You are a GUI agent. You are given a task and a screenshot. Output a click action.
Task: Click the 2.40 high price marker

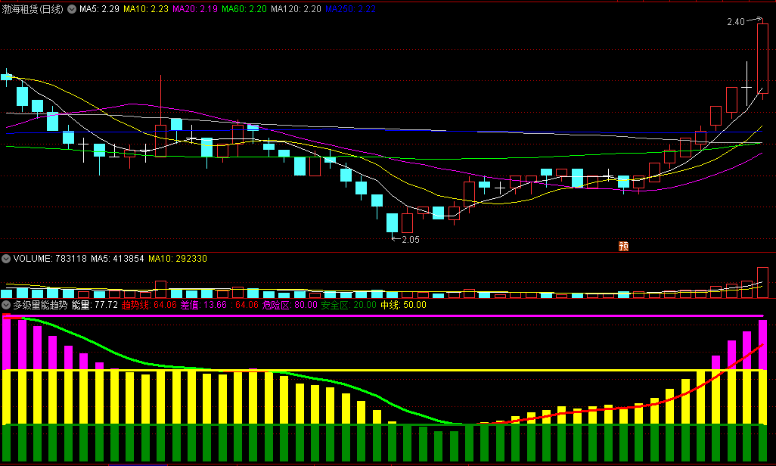[x=736, y=22]
